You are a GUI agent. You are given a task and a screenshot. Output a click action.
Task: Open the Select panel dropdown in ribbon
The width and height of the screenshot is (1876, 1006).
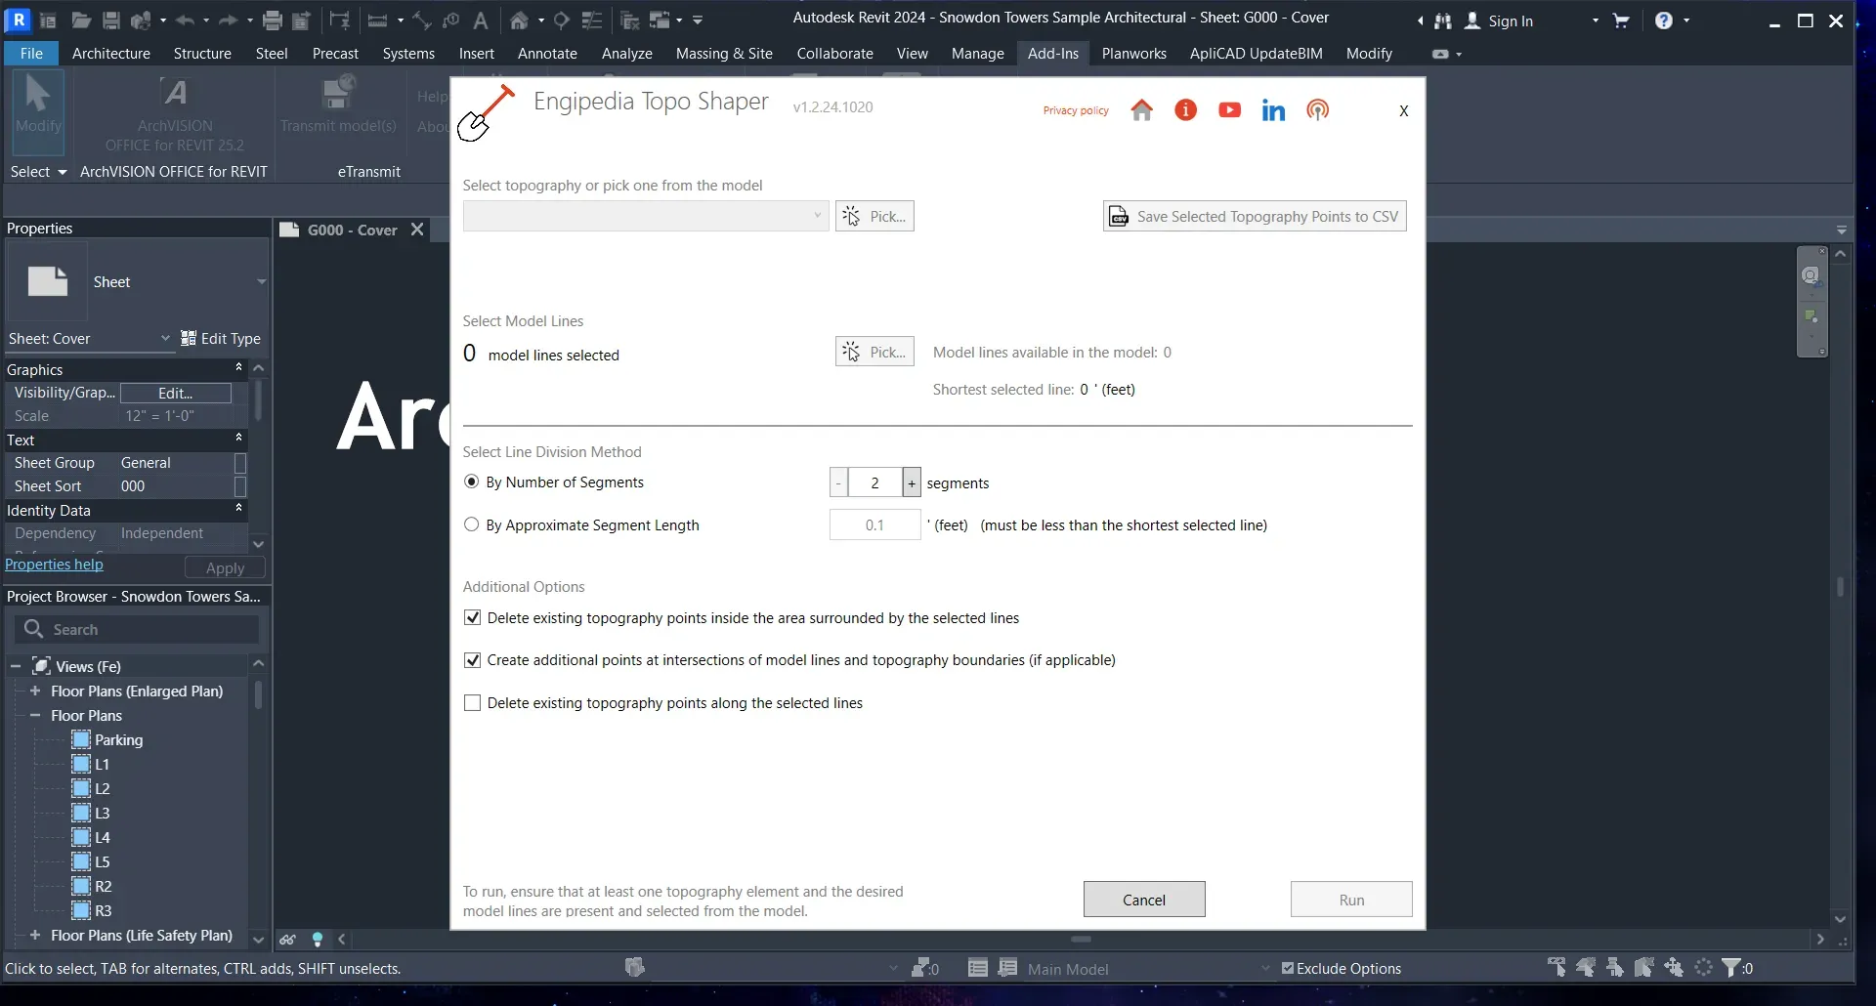pyautogui.click(x=39, y=171)
